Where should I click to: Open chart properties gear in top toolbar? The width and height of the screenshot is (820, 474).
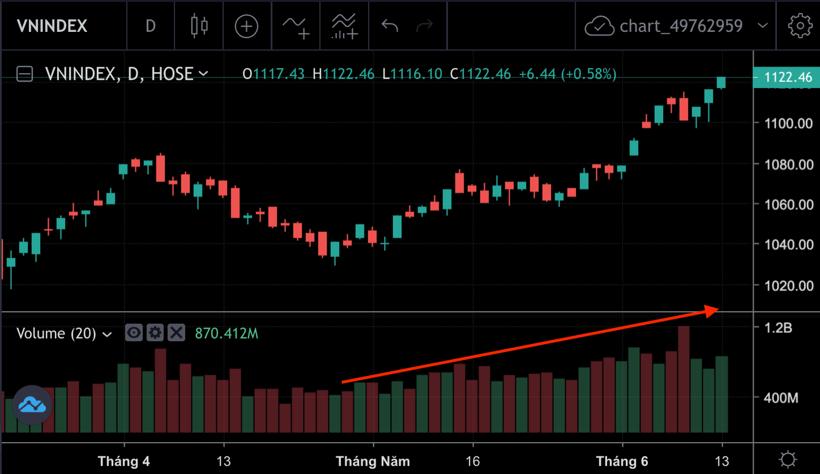coord(800,25)
